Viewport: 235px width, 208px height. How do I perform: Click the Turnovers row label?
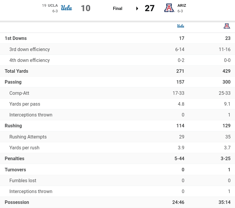[15, 170]
